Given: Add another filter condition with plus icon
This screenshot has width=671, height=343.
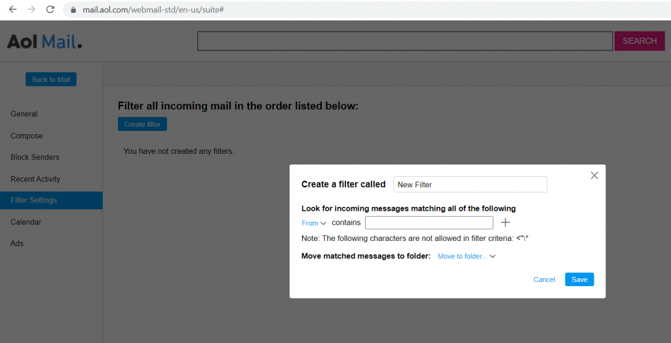Looking at the screenshot, I should (505, 223).
